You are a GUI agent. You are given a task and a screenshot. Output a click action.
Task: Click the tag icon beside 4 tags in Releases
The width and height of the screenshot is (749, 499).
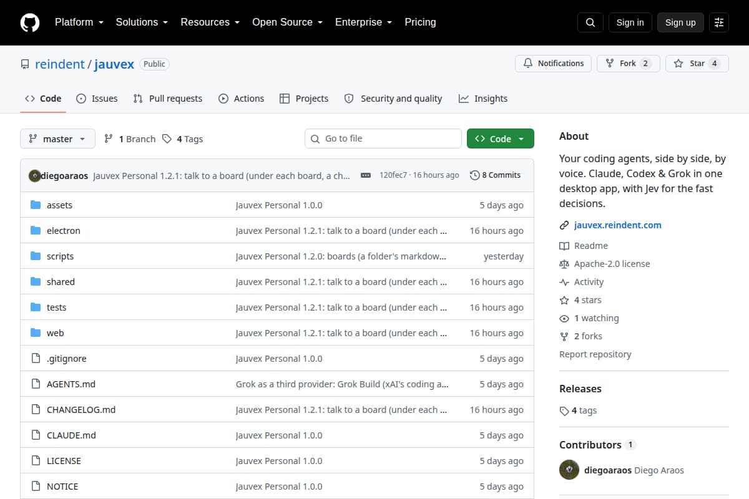point(564,410)
